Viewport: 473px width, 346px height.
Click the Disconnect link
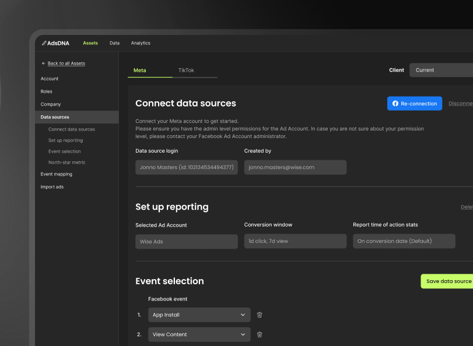(x=461, y=103)
